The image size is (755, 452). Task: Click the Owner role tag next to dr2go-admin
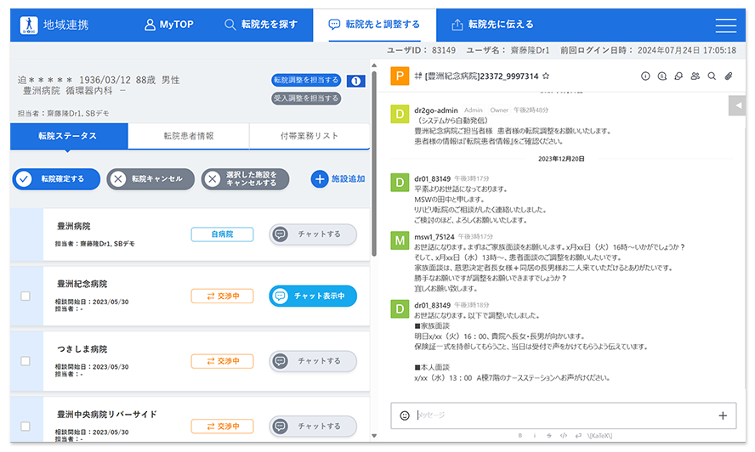[x=499, y=110]
